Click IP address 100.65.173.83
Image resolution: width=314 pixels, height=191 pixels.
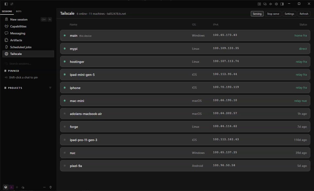pyautogui.click(x=225, y=35)
